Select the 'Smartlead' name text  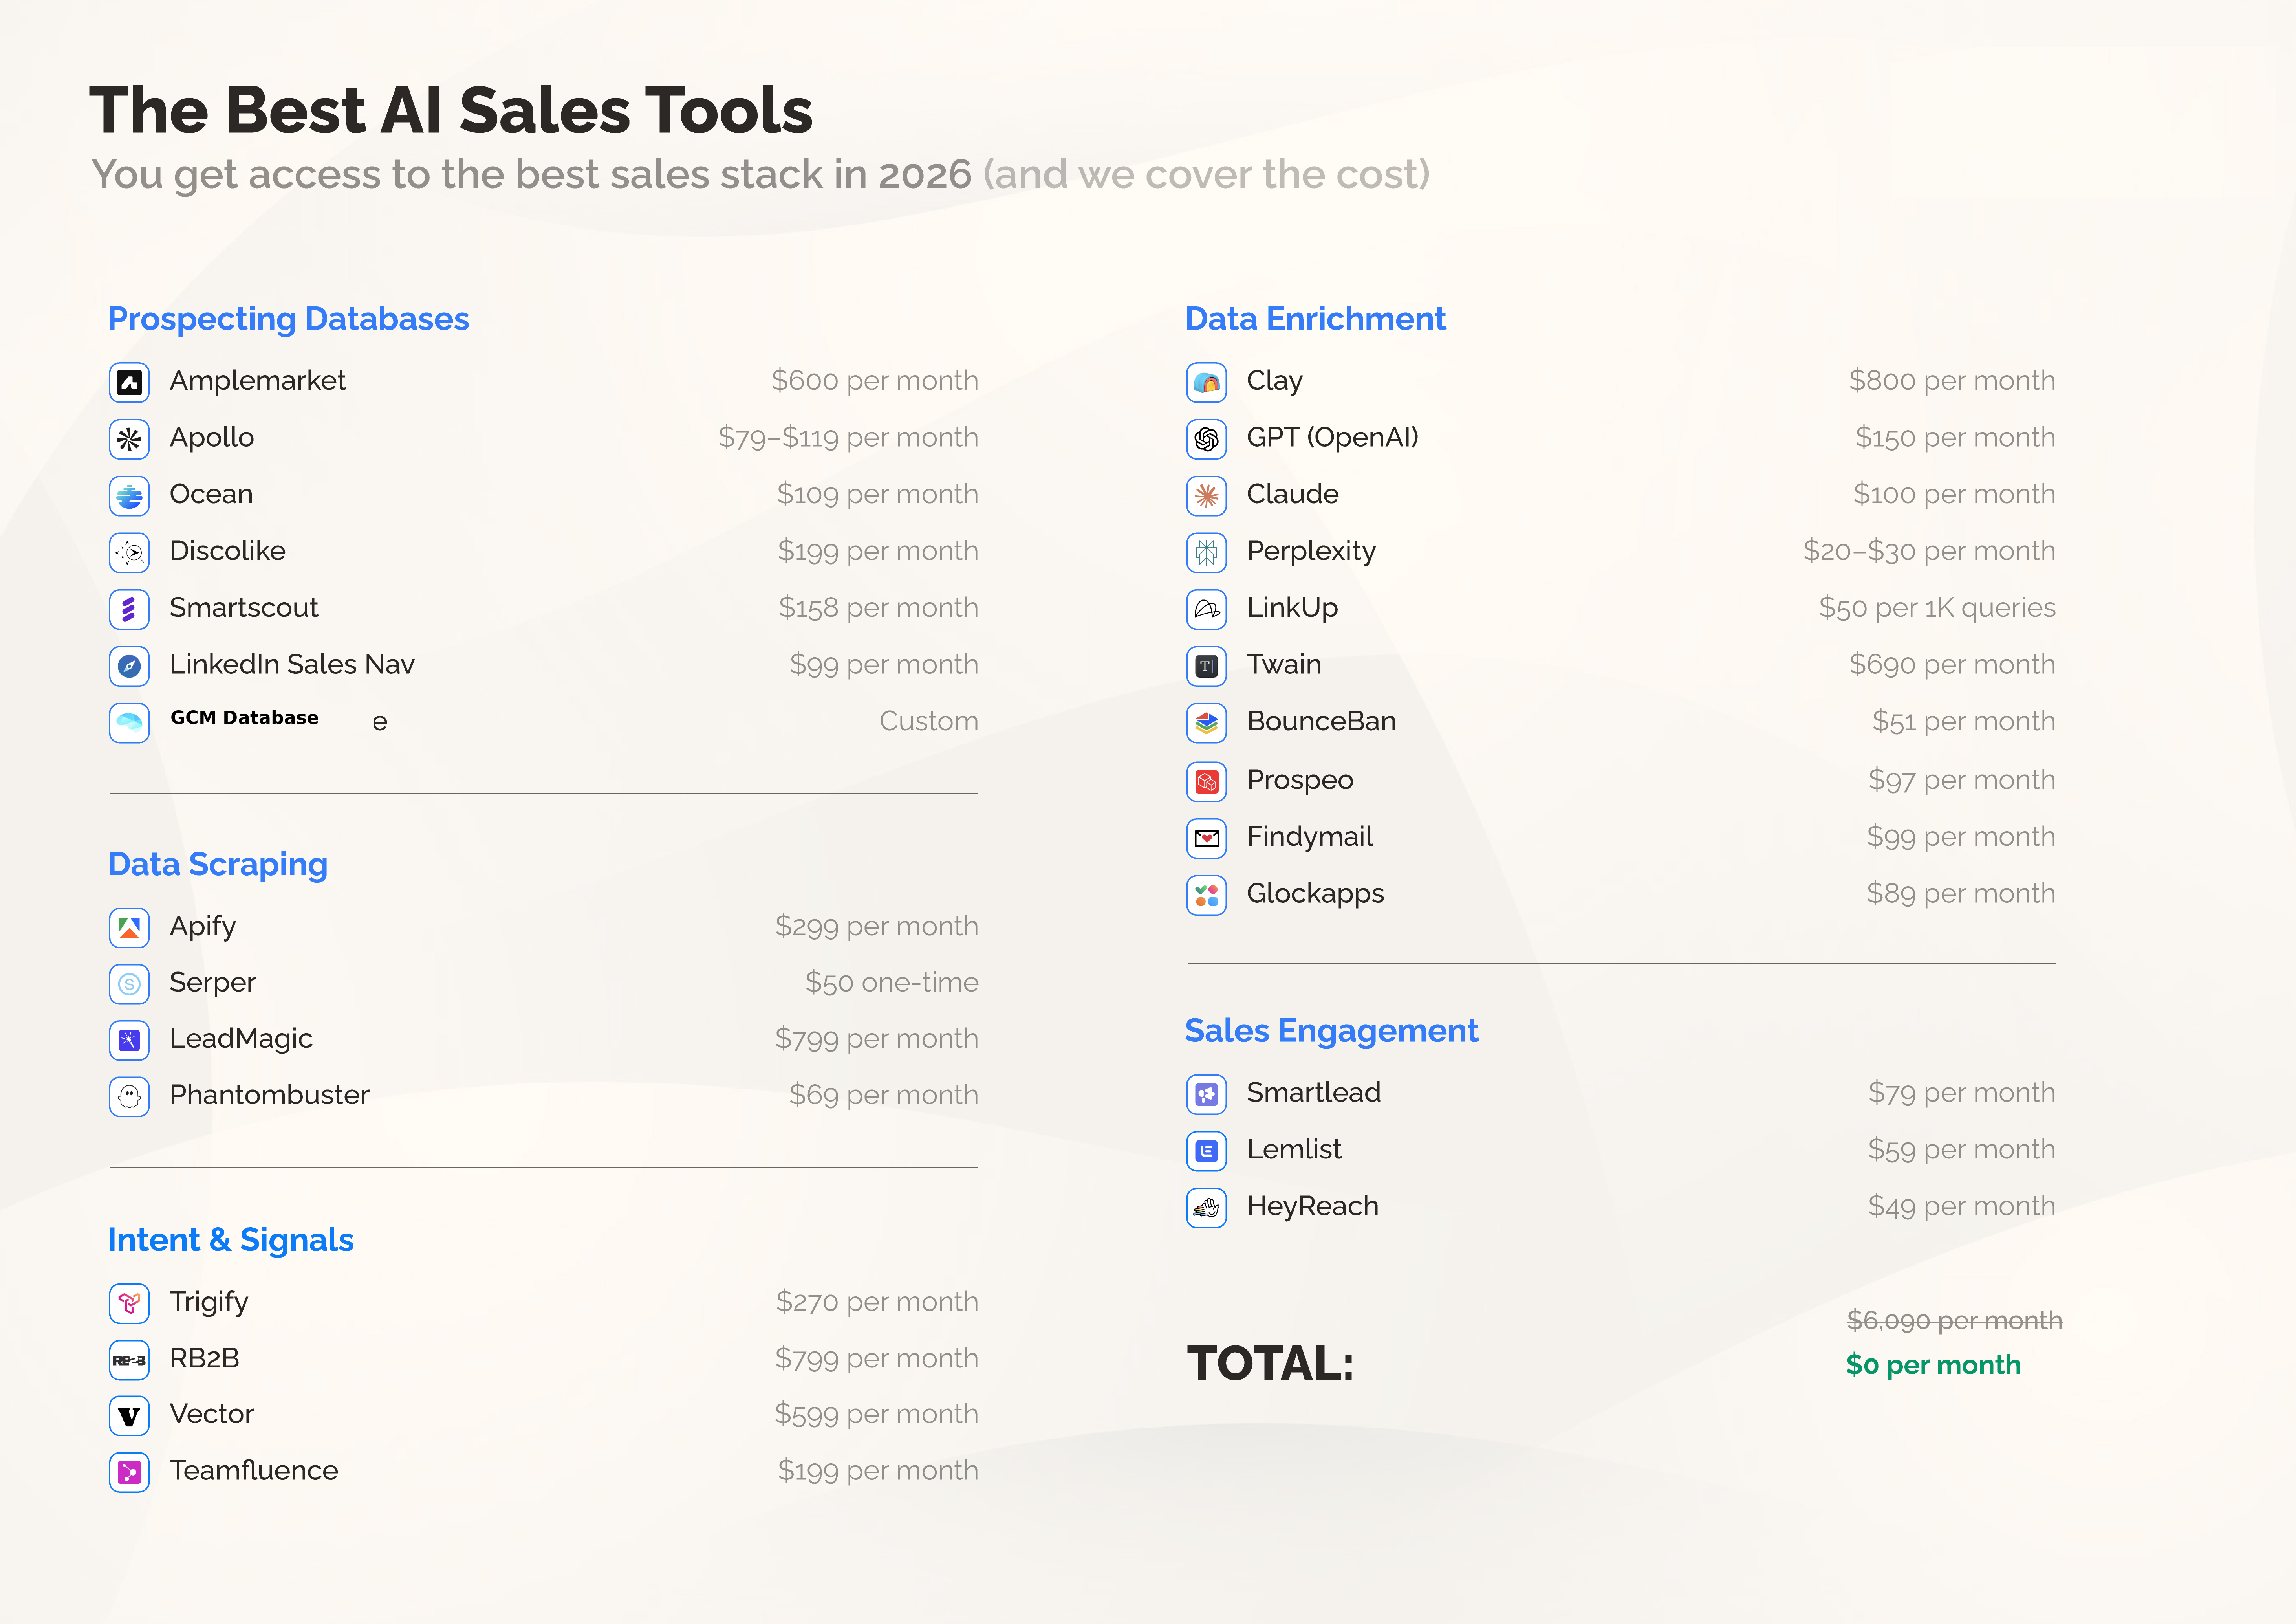coord(1314,1093)
